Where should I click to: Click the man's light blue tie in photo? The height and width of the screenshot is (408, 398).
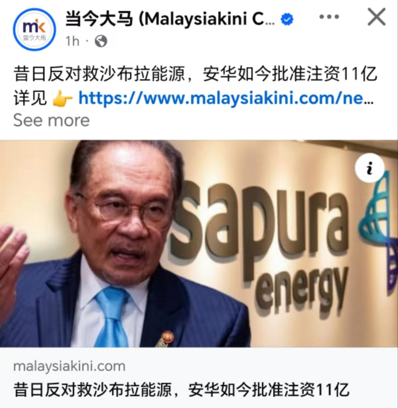113,317
